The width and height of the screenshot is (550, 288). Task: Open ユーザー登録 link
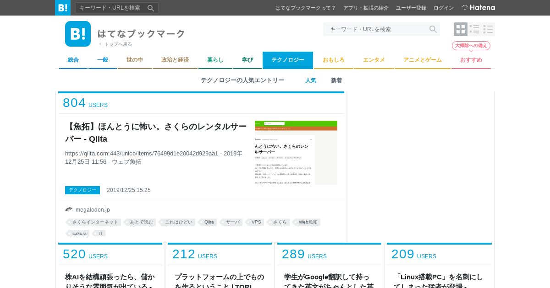tap(411, 8)
